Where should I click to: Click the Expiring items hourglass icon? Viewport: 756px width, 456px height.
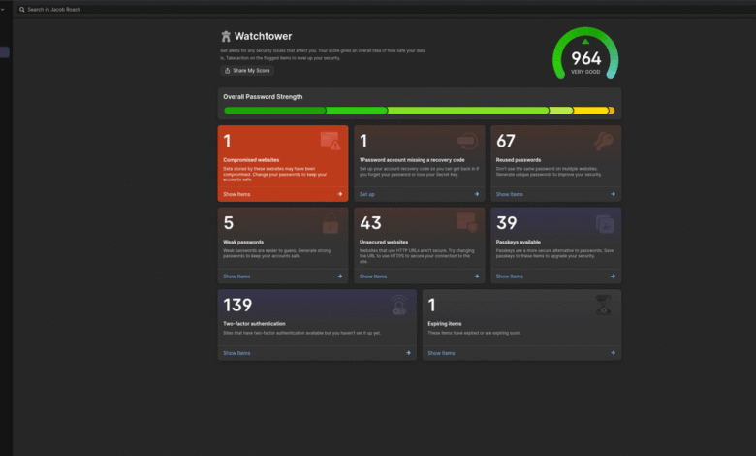(604, 305)
